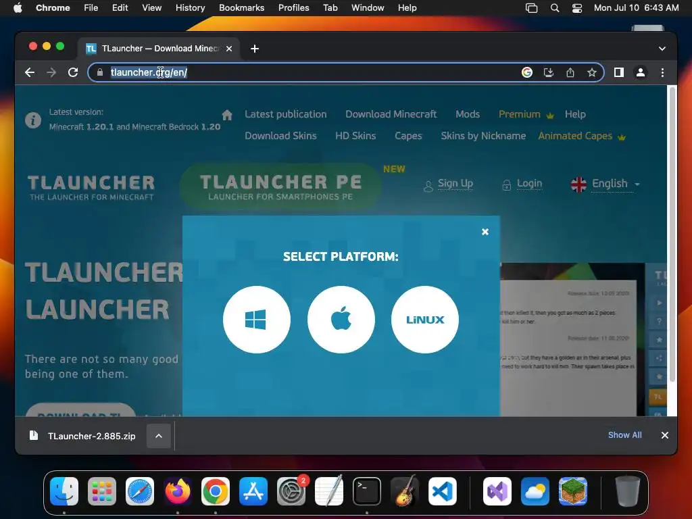
Task: Close the TLauncher tab
Action: coord(229,49)
